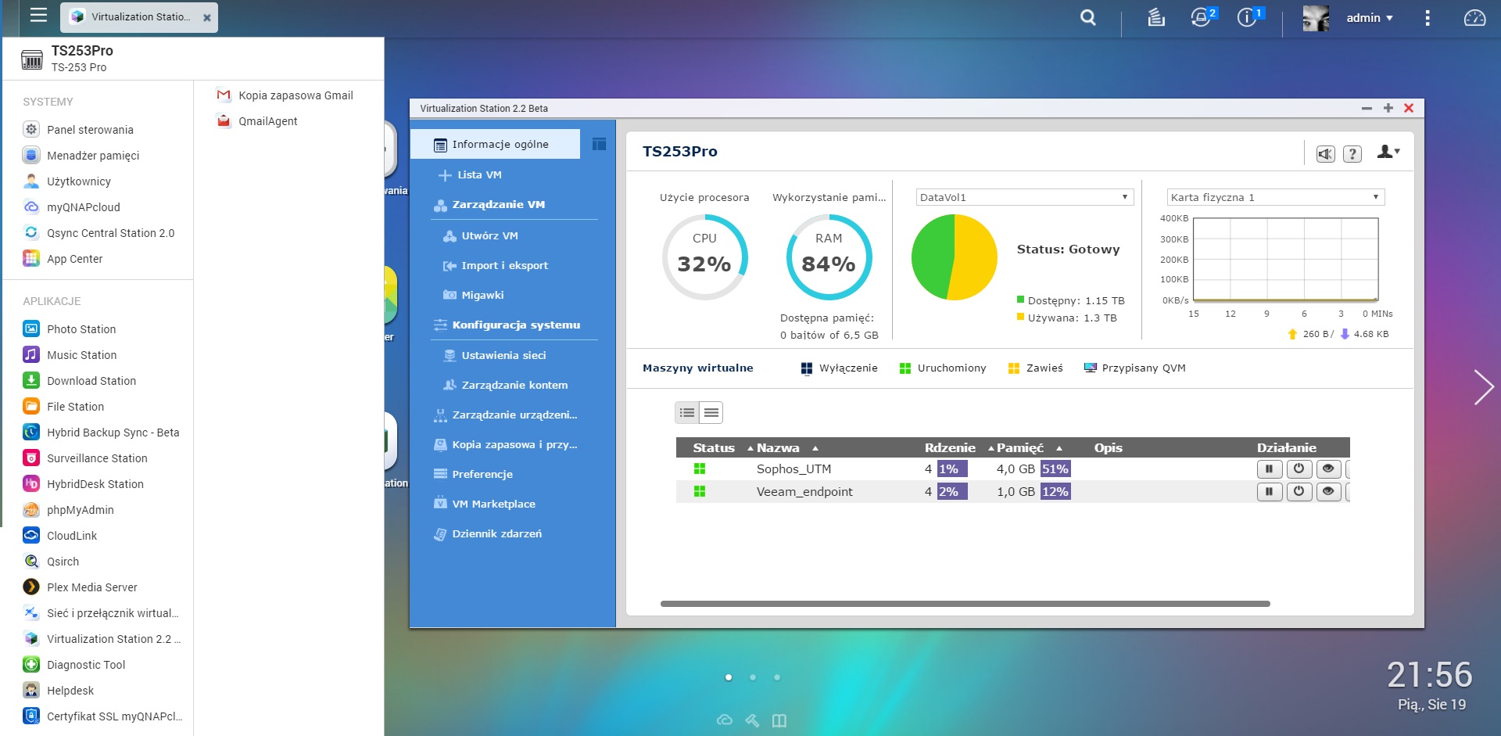Click the horizontal scrollbar under VM list
This screenshot has width=1501, height=736.
coord(965,604)
